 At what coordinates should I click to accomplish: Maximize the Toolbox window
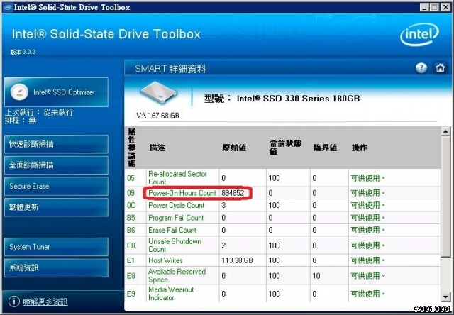(x=435, y=7)
